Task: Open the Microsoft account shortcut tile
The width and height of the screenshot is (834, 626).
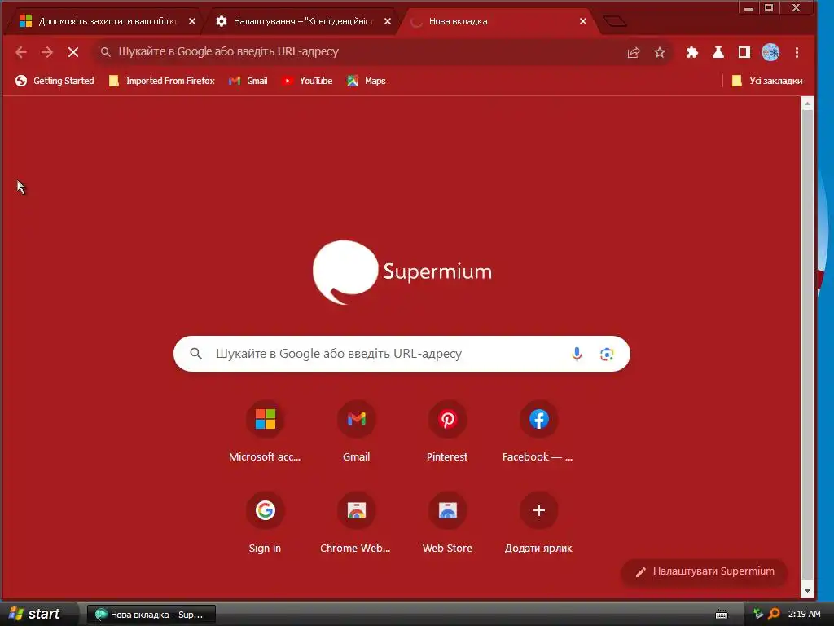Action: [x=265, y=432]
